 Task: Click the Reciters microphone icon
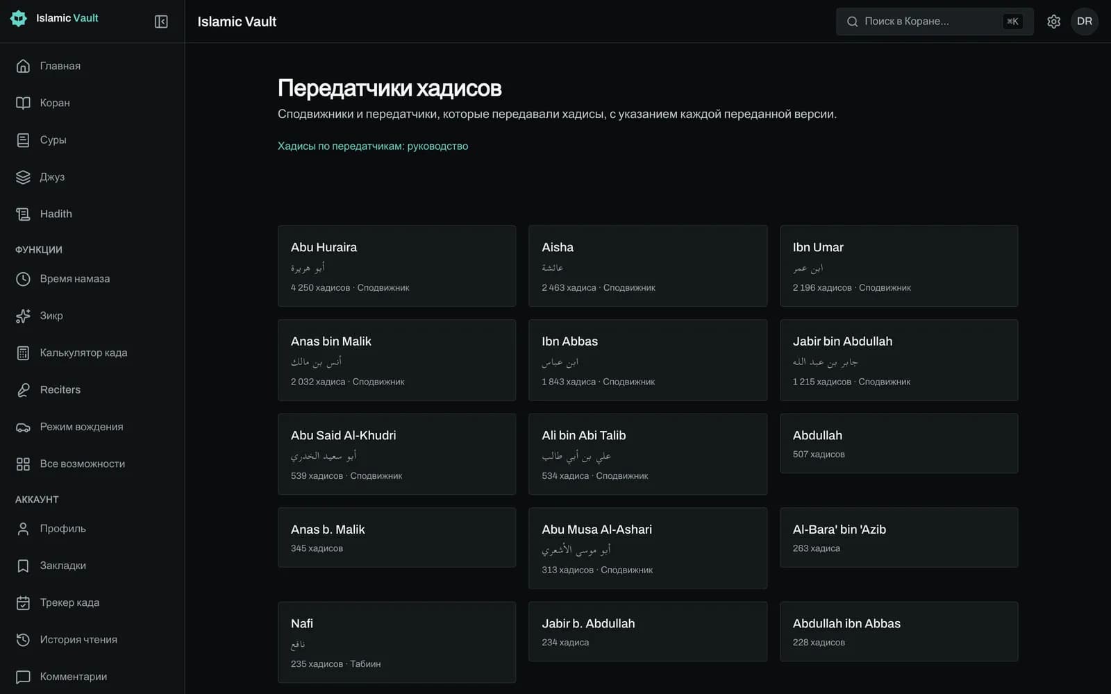23,390
